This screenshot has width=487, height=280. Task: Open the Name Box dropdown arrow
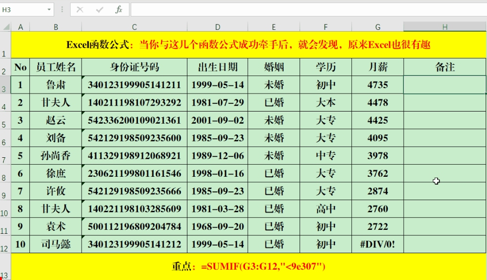point(49,10)
